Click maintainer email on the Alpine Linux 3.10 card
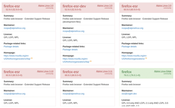This screenshot has height=108, width=175. point(15,94)
